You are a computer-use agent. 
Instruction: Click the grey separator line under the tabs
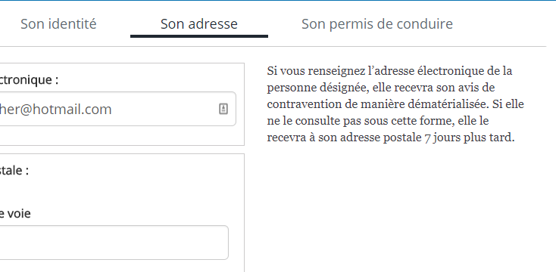[273, 46]
